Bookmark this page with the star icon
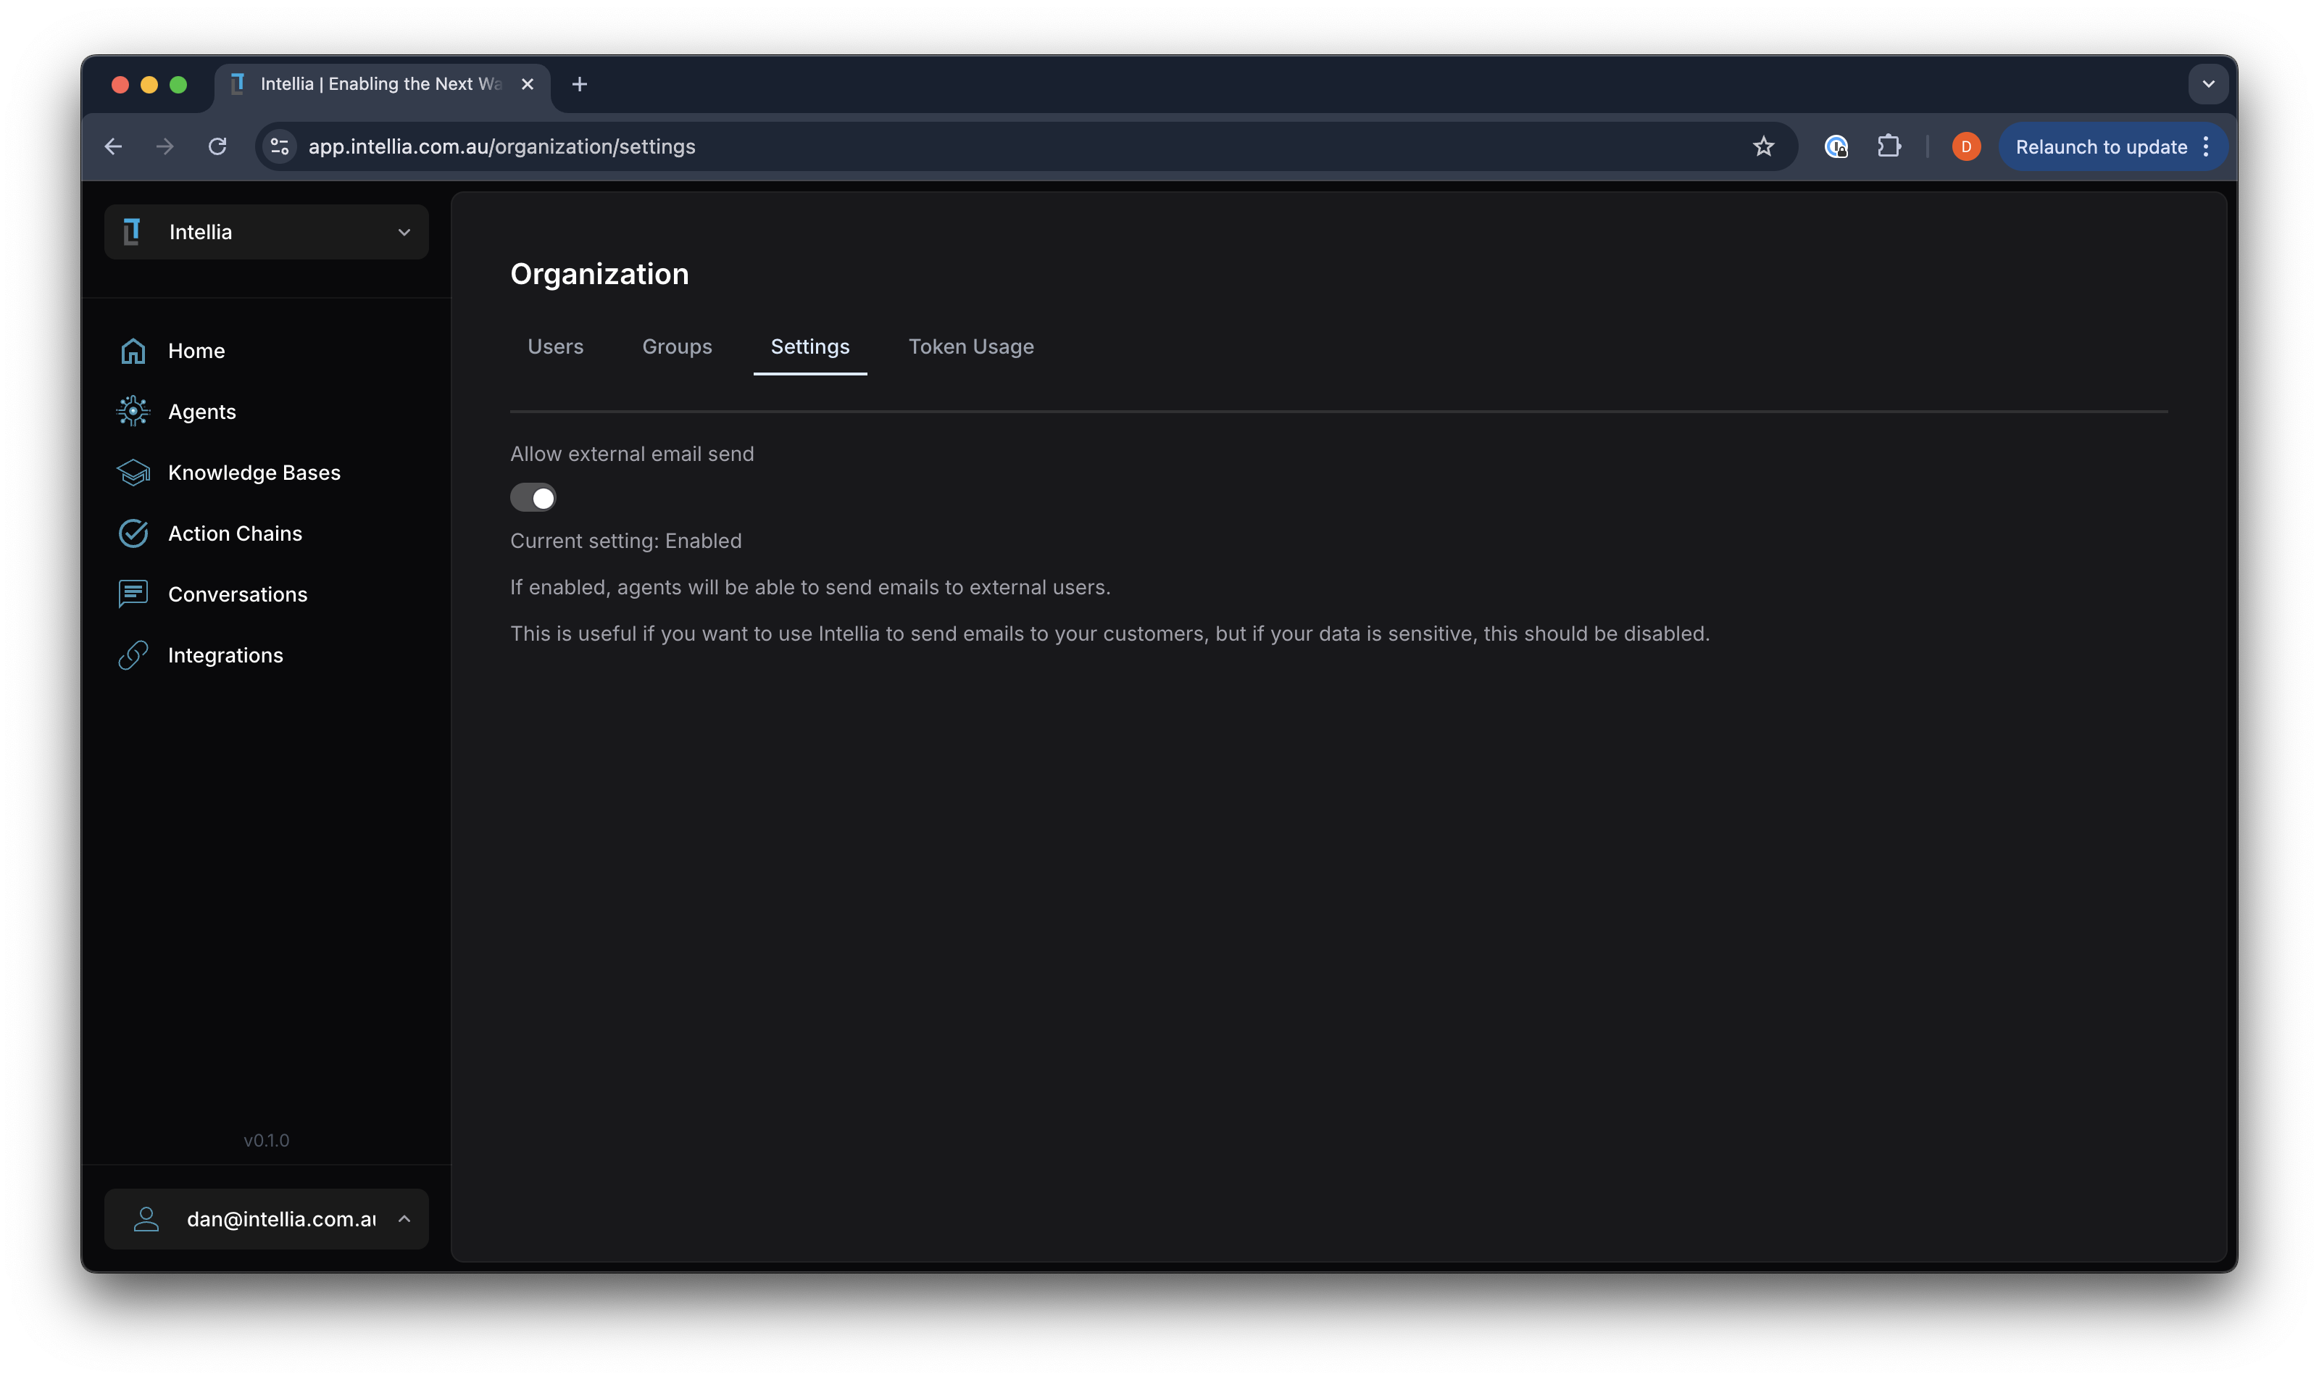Viewport: 2319px width, 1380px height. click(1764, 146)
